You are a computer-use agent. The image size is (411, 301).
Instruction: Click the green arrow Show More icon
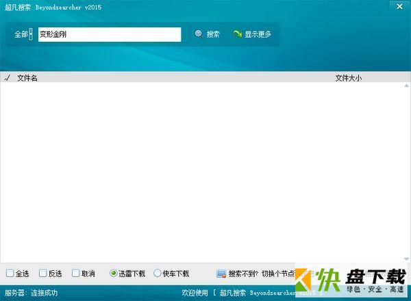pyautogui.click(x=237, y=34)
